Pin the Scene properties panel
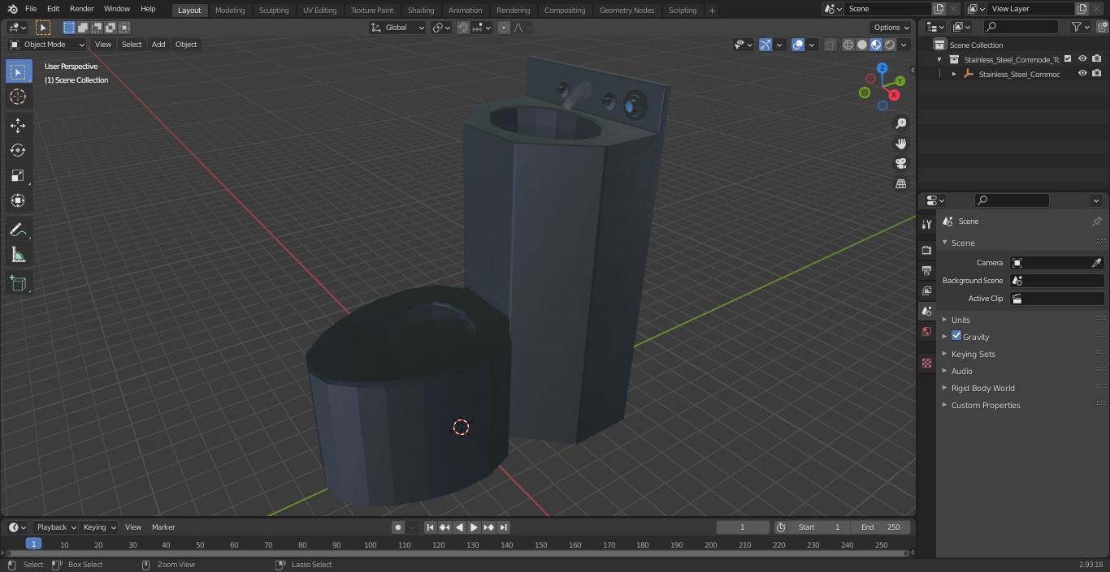 1096,221
